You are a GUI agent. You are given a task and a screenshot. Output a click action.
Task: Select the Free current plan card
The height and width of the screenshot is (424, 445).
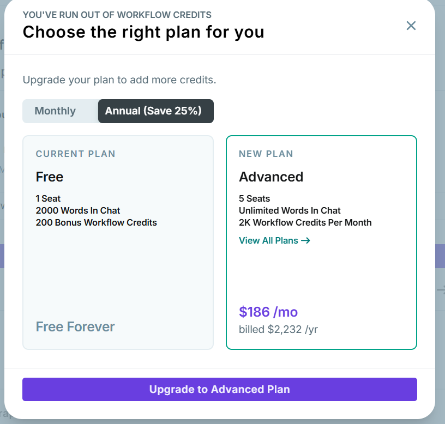point(118,272)
